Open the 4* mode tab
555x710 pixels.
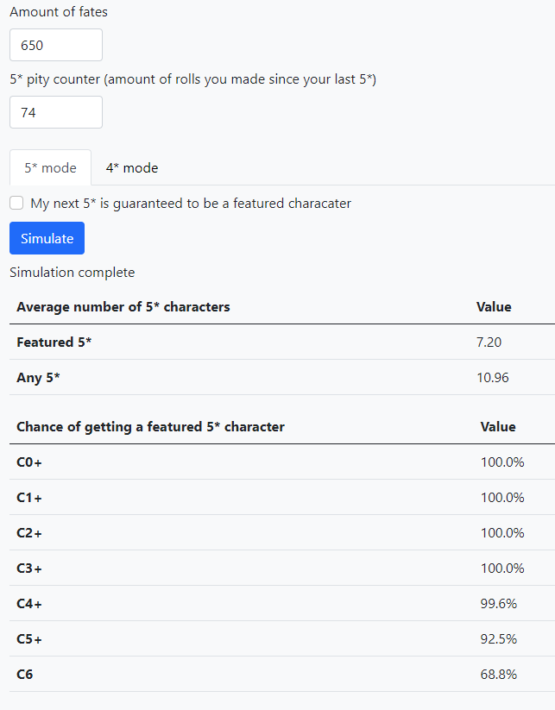[x=132, y=167]
